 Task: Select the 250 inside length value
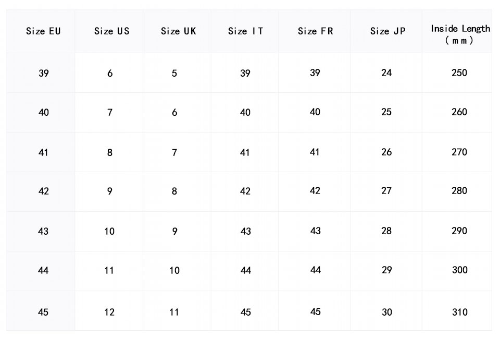tap(459, 73)
